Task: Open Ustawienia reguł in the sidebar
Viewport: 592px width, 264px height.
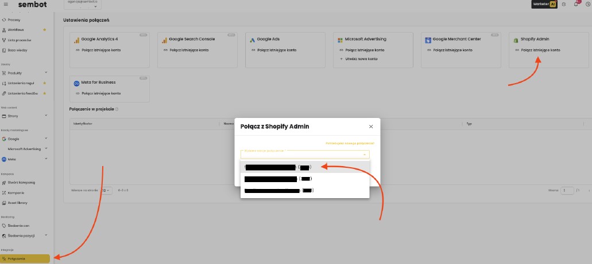Action: tap(21, 83)
